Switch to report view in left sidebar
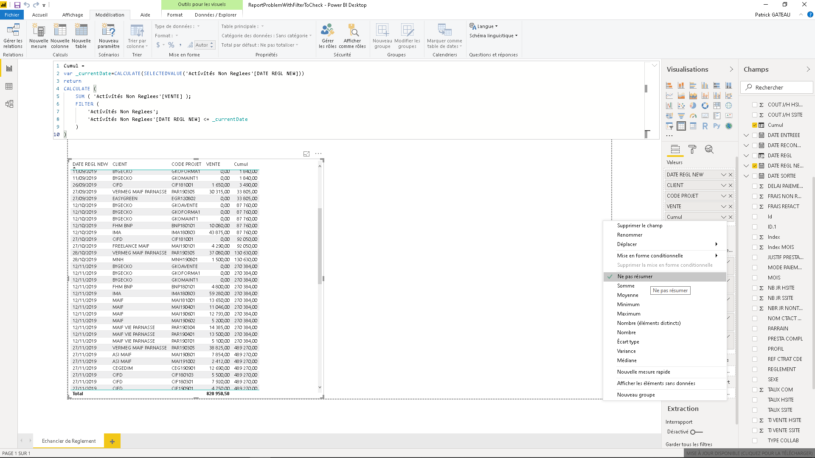The width and height of the screenshot is (815, 458). pos(9,68)
